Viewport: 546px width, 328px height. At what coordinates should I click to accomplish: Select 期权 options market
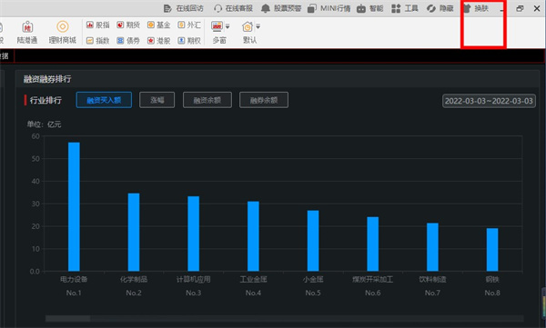click(x=189, y=41)
